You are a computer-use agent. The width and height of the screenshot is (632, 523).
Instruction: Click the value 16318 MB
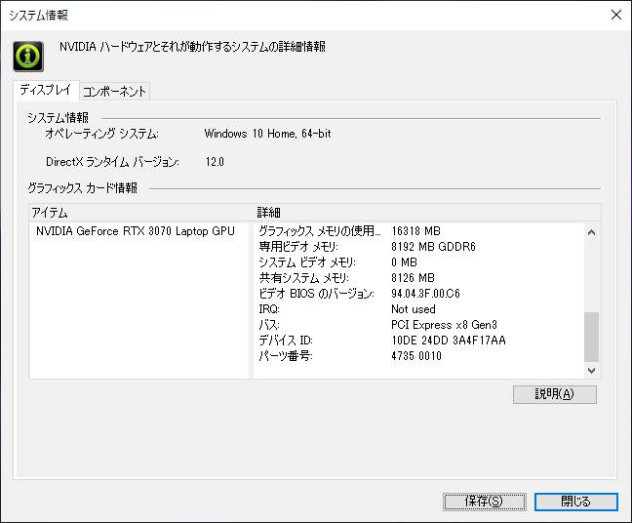point(415,231)
